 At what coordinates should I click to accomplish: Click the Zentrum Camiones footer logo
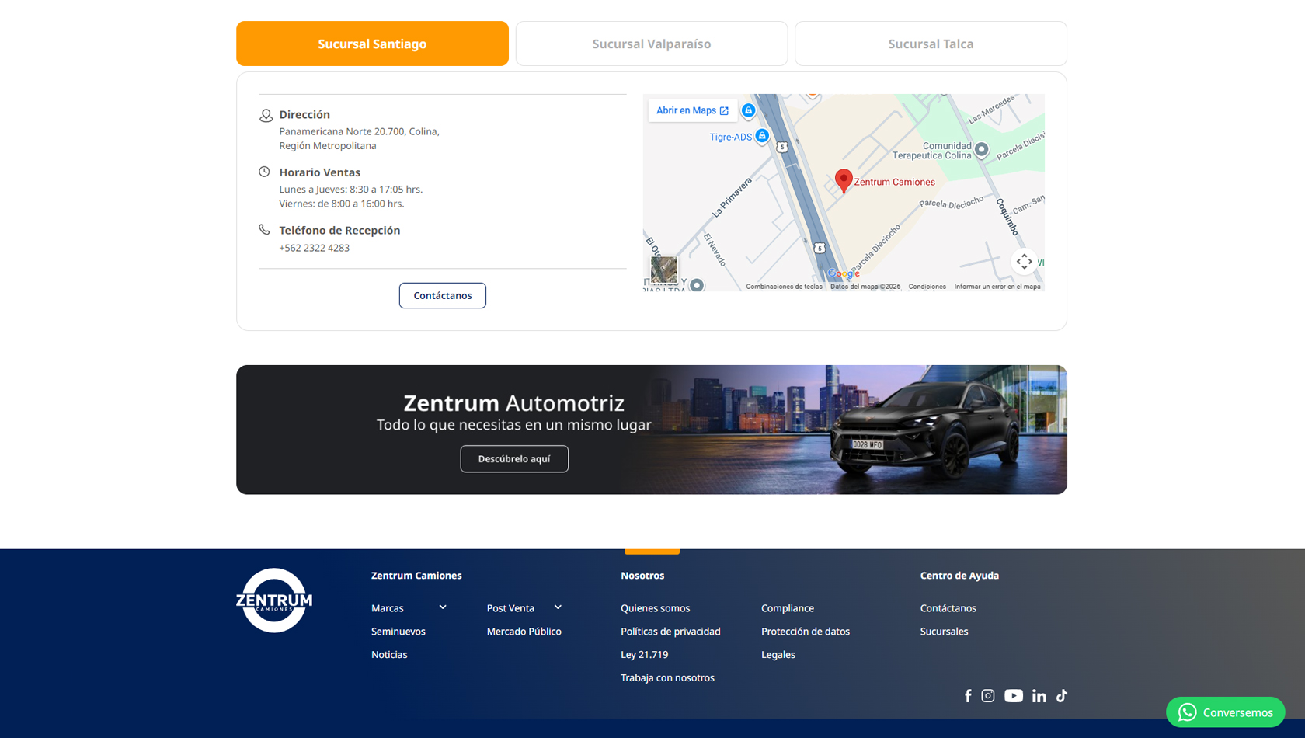274,600
